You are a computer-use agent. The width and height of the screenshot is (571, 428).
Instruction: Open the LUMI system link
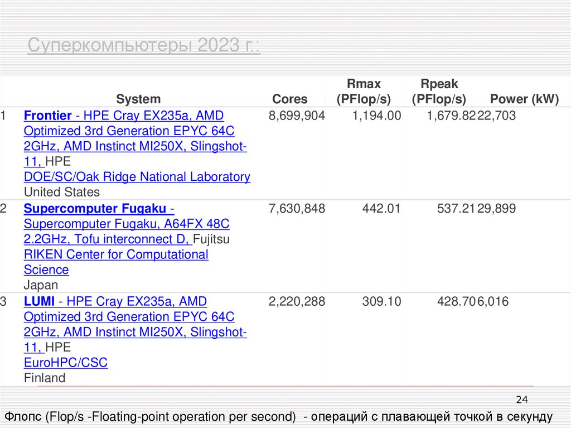pos(135,324)
